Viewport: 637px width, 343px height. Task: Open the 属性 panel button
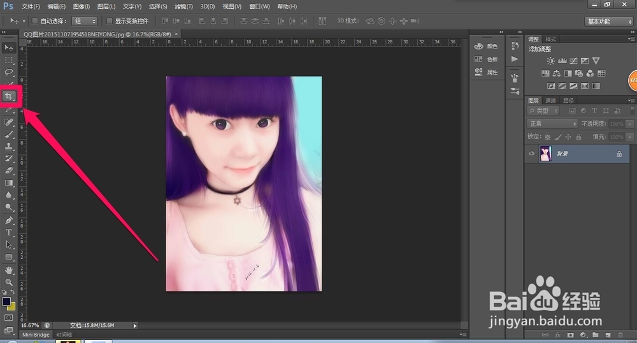point(486,72)
